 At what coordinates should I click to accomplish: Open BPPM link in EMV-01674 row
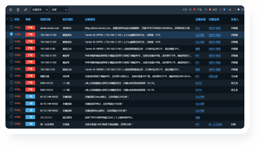coord(199,90)
